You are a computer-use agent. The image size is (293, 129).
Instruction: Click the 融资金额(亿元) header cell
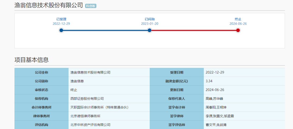(177, 81)
